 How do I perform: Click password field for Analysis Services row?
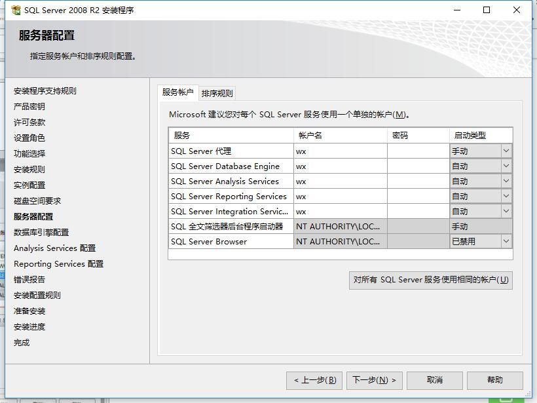(x=418, y=181)
